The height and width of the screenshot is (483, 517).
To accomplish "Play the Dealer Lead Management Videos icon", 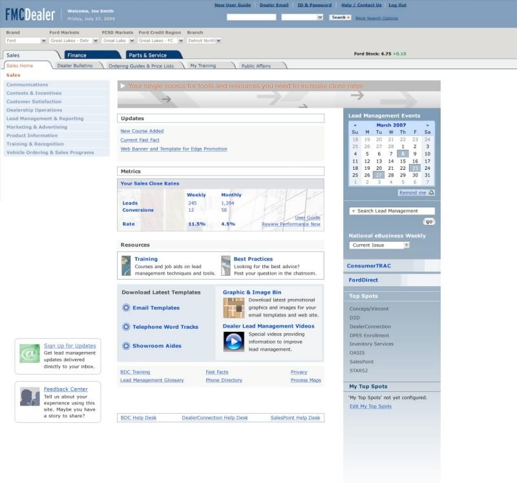I will click(x=234, y=342).
